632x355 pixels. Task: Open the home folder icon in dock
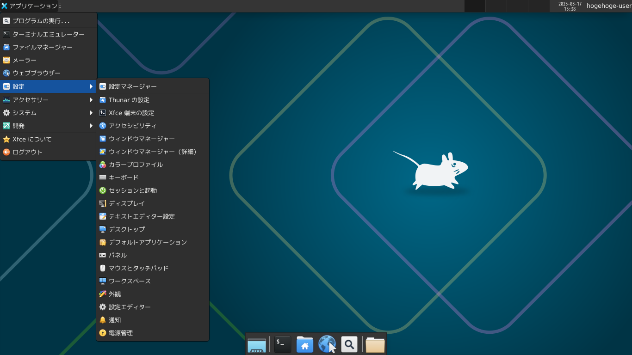(x=305, y=344)
